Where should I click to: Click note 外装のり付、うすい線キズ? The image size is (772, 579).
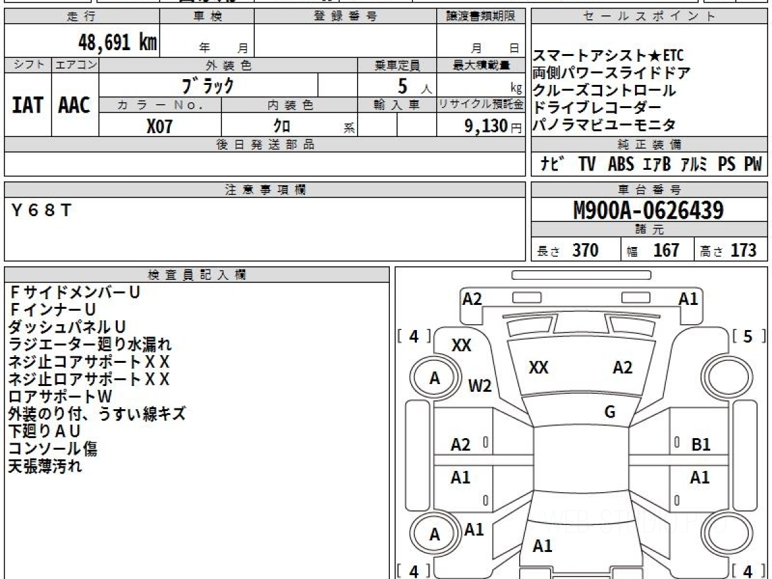97,414
